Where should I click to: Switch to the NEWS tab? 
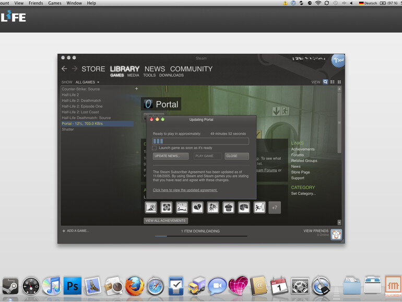click(x=155, y=69)
